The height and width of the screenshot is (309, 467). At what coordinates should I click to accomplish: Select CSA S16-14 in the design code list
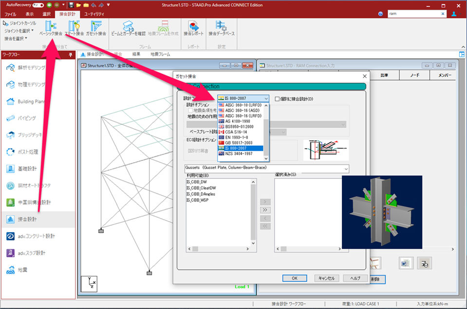[241, 132]
